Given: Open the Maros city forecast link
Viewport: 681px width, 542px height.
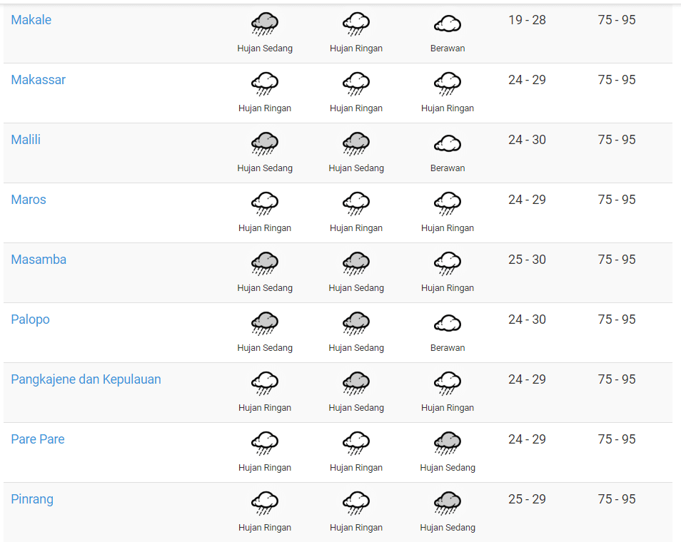Looking at the screenshot, I should (29, 200).
